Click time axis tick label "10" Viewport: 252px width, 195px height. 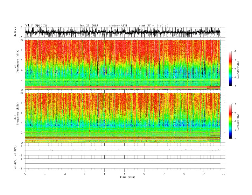[224, 174]
